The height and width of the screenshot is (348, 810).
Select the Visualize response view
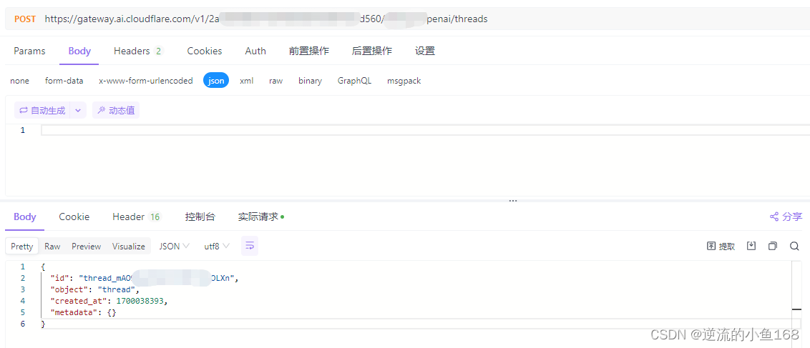(x=129, y=247)
